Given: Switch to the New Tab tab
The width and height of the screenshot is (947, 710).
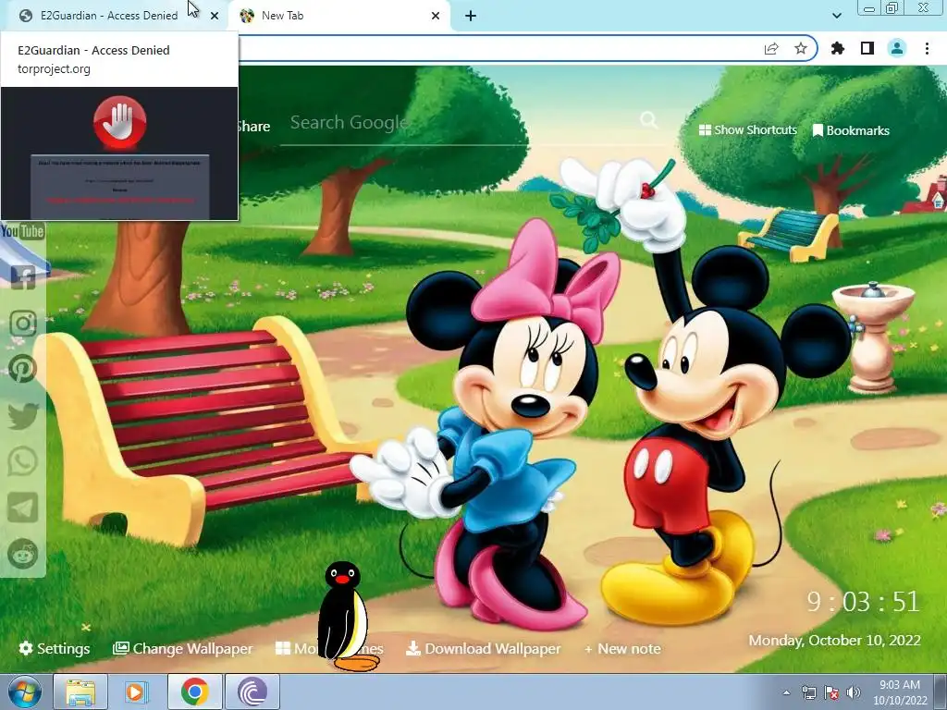Looking at the screenshot, I should pyautogui.click(x=338, y=16).
